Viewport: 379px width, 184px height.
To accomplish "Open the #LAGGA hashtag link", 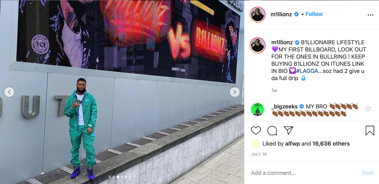I will [x=307, y=71].
